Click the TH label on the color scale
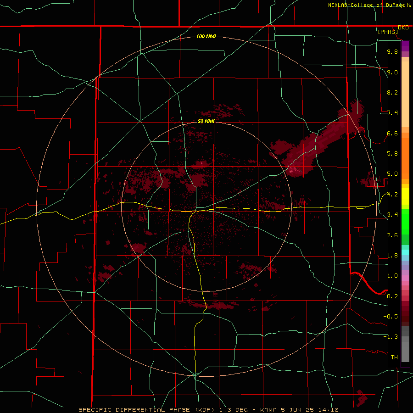This screenshot has width=413, height=413. click(x=394, y=357)
